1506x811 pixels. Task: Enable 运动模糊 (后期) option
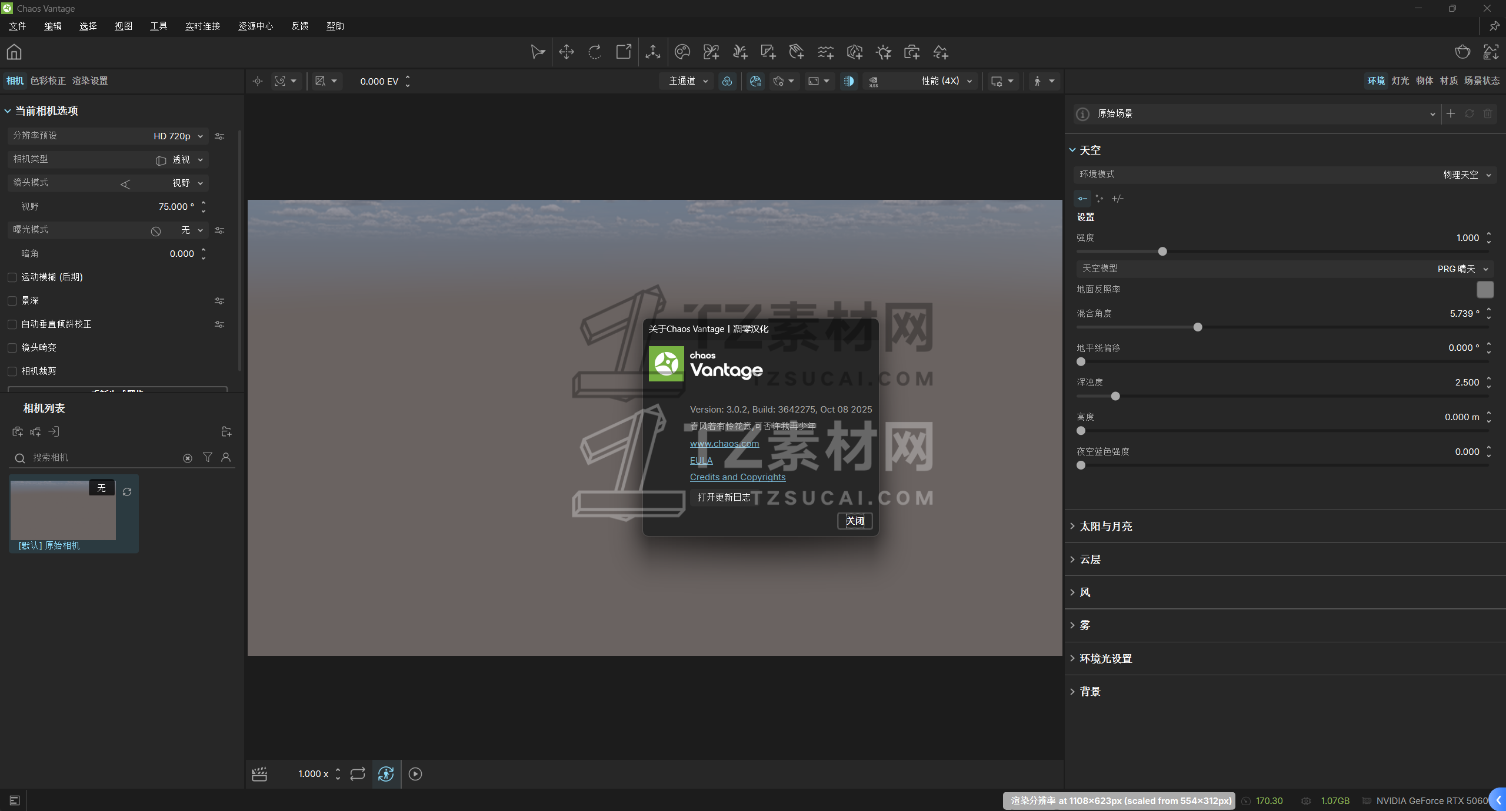pyautogui.click(x=12, y=277)
